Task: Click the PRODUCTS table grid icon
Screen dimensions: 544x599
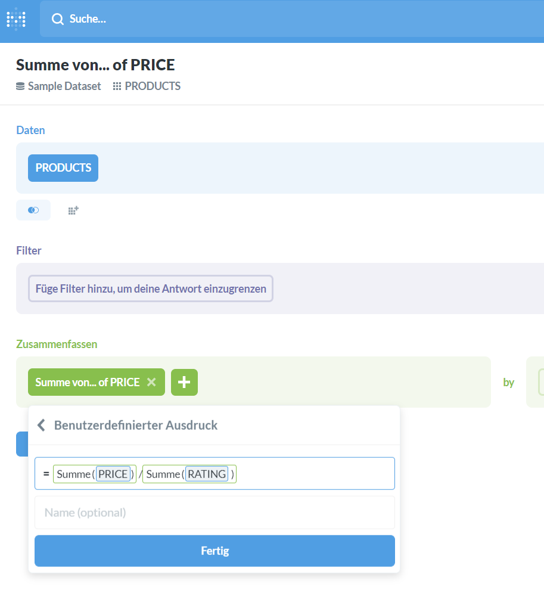Action: click(x=117, y=86)
